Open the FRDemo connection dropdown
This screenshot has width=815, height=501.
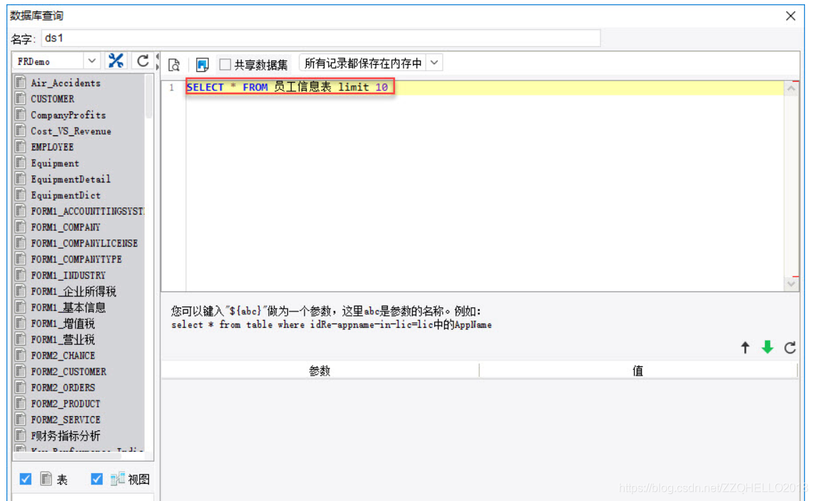coord(91,61)
